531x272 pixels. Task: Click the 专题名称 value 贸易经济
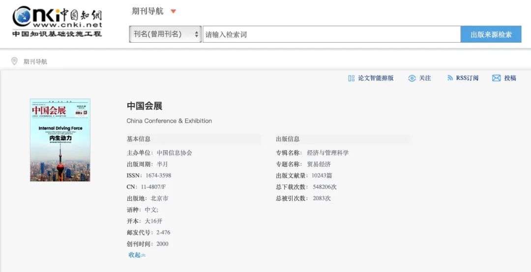[319, 164]
